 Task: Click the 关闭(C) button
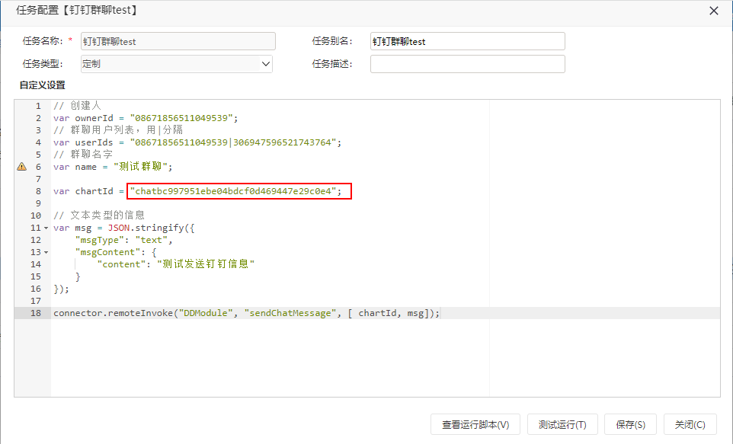click(x=690, y=424)
